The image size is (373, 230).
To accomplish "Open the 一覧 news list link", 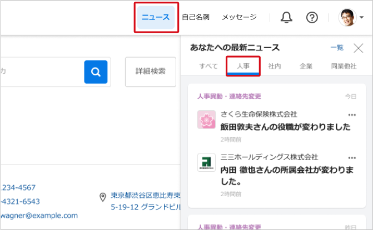I will click(x=337, y=48).
